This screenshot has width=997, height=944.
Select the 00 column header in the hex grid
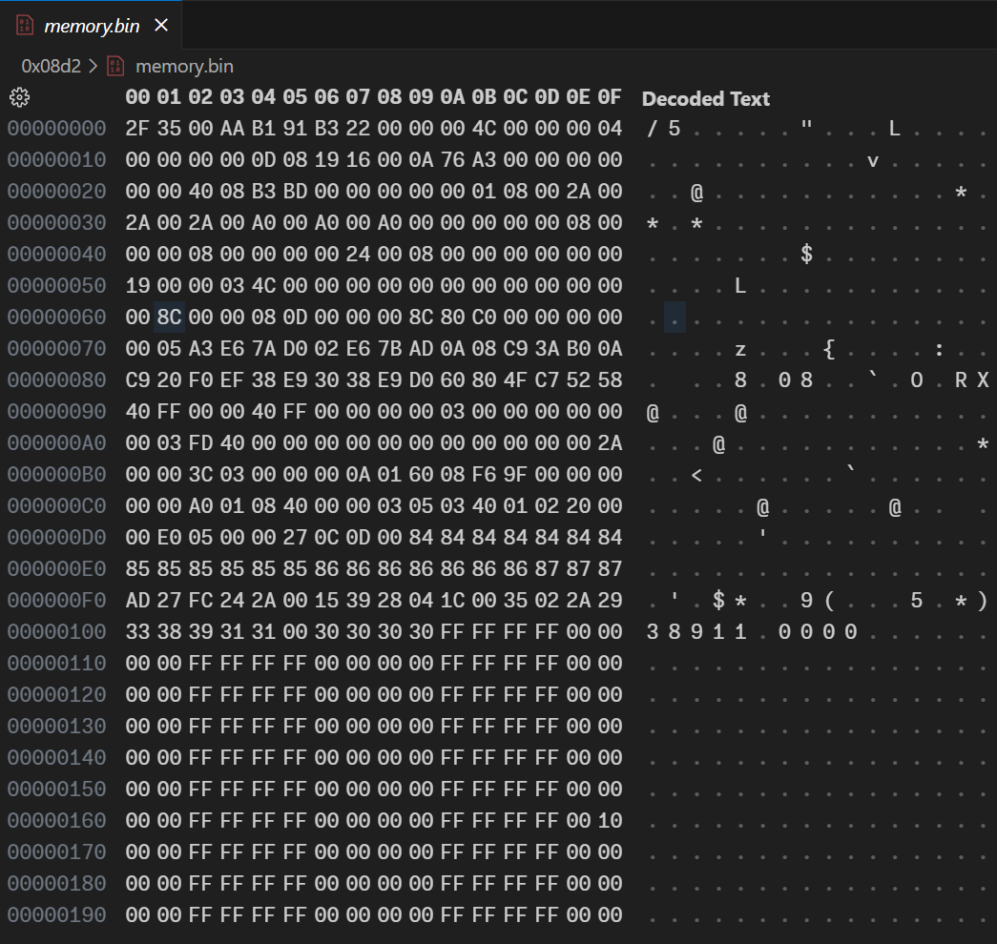tap(139, 97)
